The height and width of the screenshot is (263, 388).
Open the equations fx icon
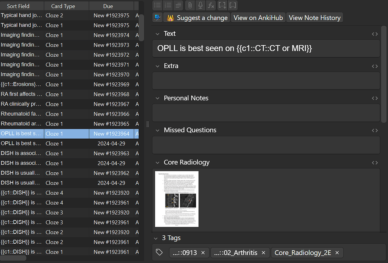coord(211,5)
